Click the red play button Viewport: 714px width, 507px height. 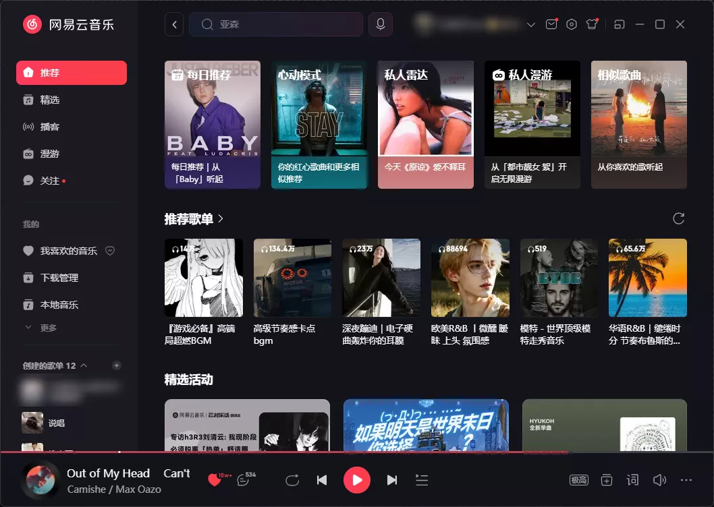(356, 480)
